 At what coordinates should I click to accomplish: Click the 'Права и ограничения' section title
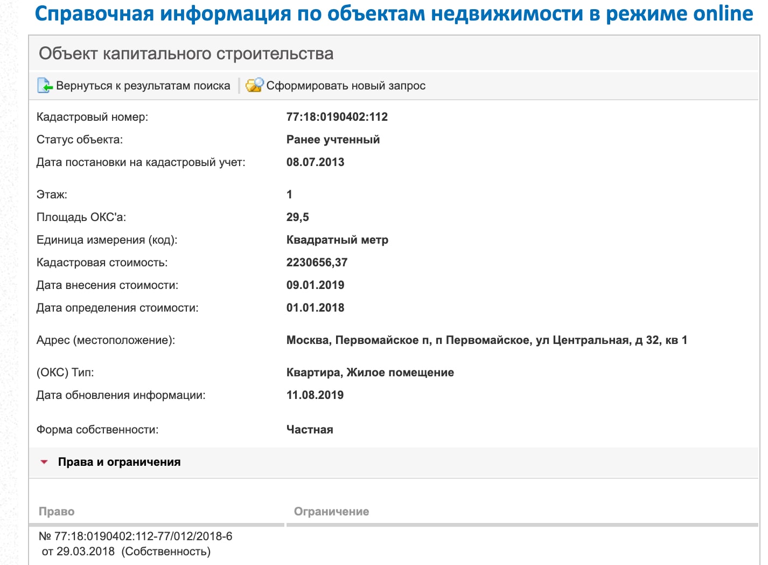click(119, 462)
